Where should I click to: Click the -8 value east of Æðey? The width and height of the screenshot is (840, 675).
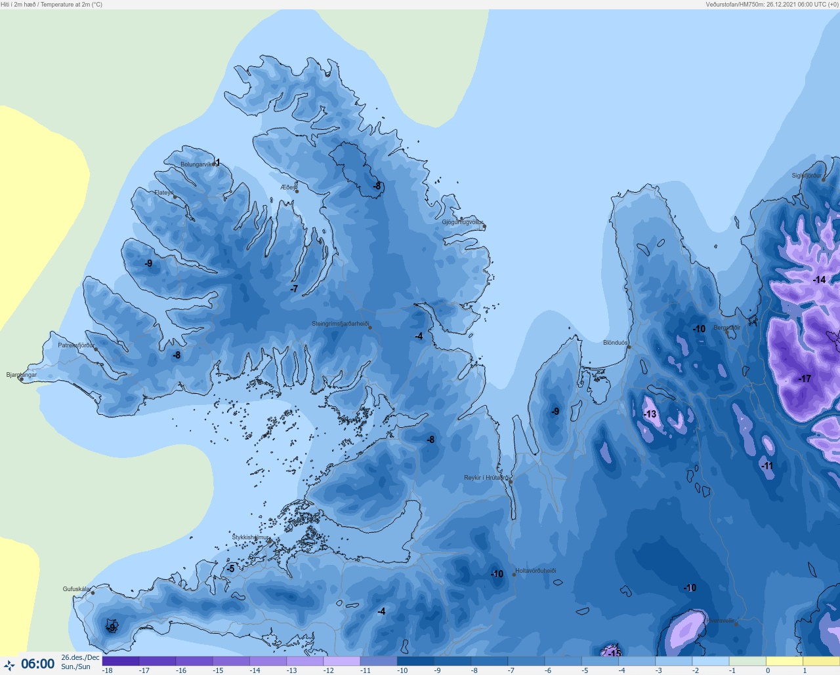coord(377,186)
